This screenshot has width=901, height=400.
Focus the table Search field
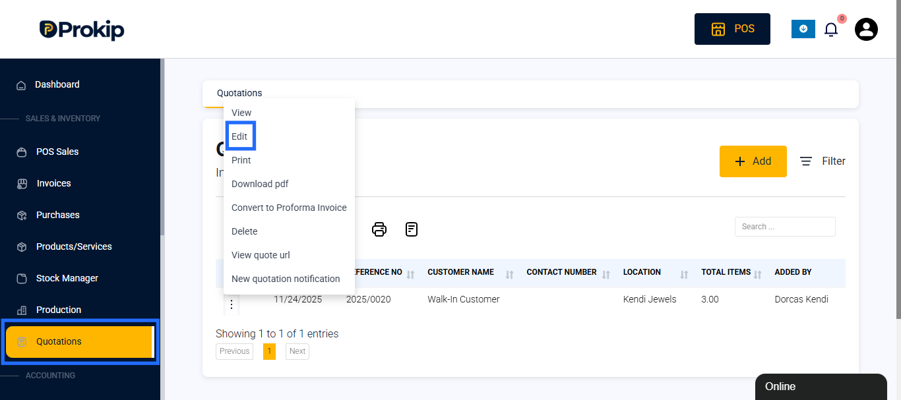point(785,227)
